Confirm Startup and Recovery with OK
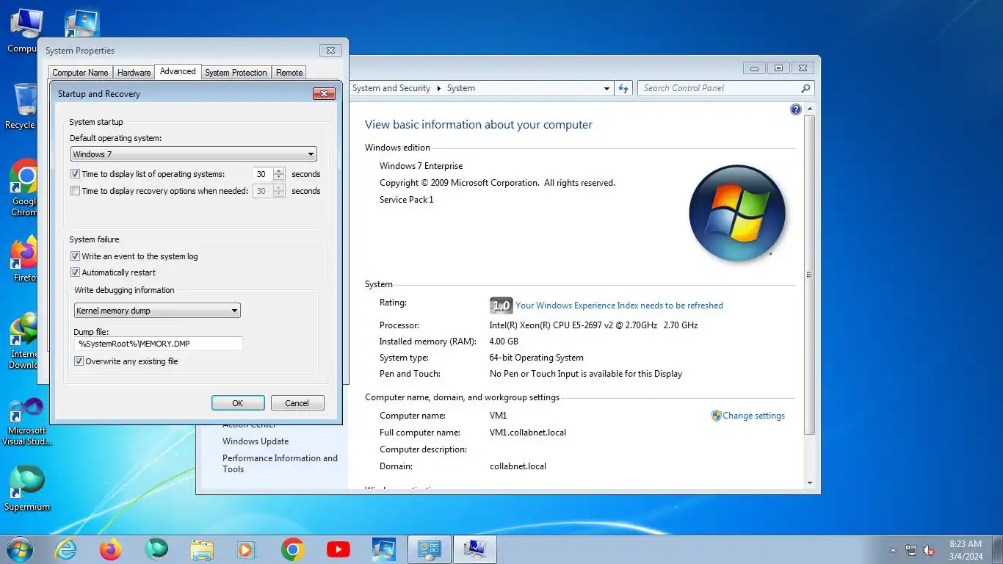 click(x=238, y=403)
